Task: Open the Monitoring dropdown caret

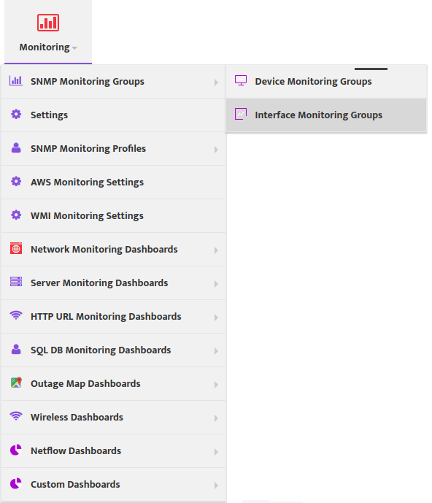Action: [x=74, y=48]
